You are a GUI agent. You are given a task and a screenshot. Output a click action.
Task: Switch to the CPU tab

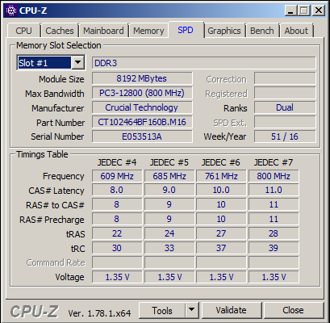23,31
